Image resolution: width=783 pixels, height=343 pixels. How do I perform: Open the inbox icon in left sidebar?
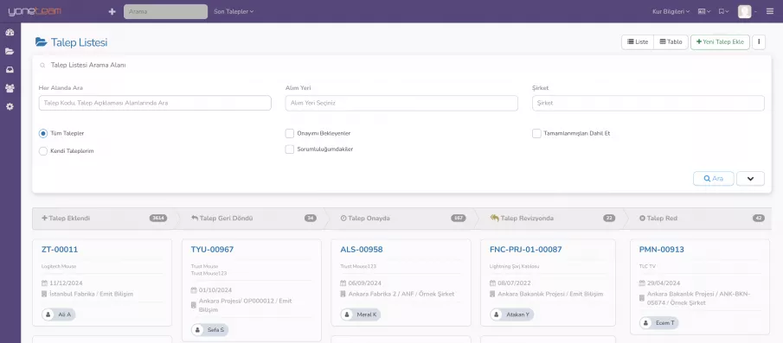click(10, 70)
